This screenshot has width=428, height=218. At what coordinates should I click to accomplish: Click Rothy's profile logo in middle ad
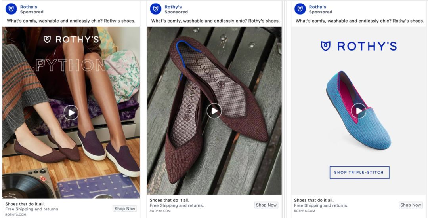coord(156,9)
